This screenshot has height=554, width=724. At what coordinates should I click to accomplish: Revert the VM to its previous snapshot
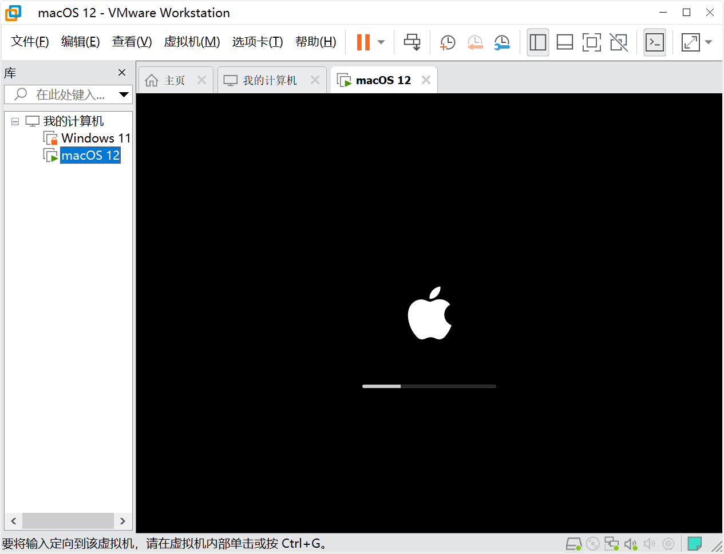click(474, 42)
